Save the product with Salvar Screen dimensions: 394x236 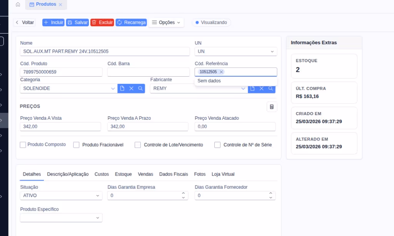[x=77, y=22]
